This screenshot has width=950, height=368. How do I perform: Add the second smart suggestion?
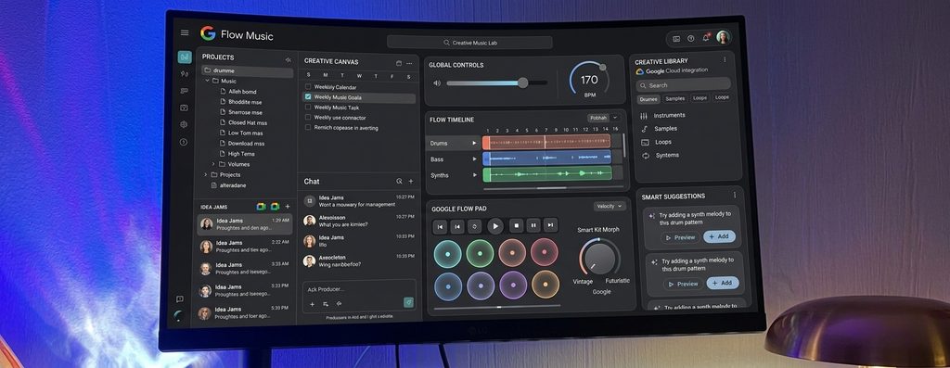point(723,283)
